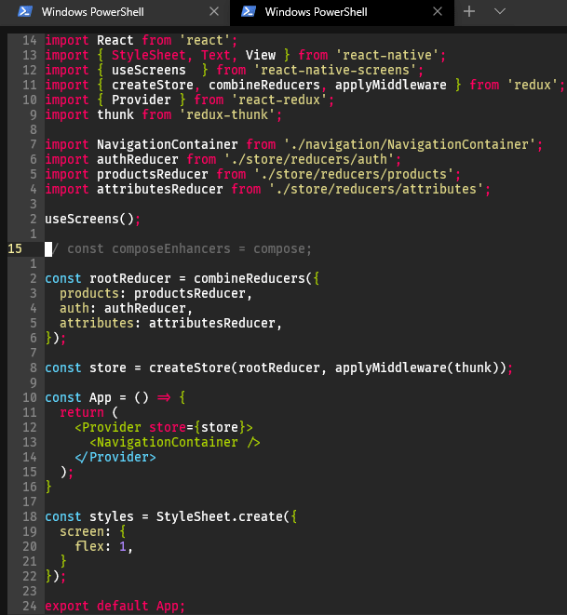Expand the new tab profile dropdown arrow
567x615 pixels.
pyautogui.click(x=500, y=12)
